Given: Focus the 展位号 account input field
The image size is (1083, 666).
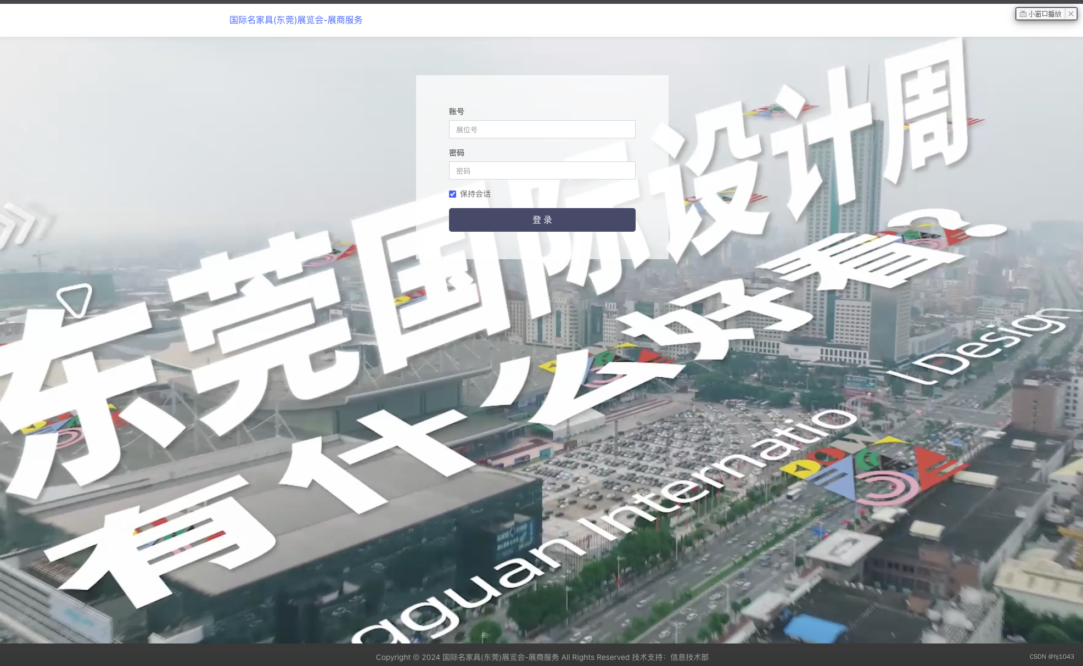Looking at the screenshot, I should click(x=542, y=129).
